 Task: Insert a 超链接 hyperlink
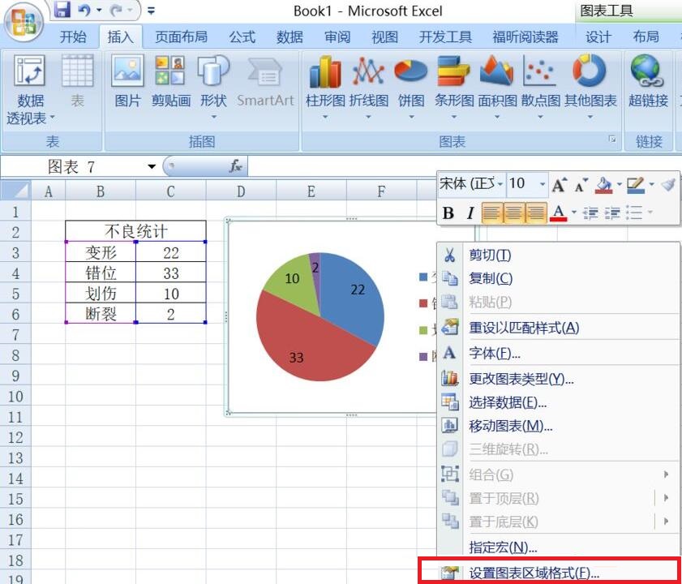click(x=648, y=82)
